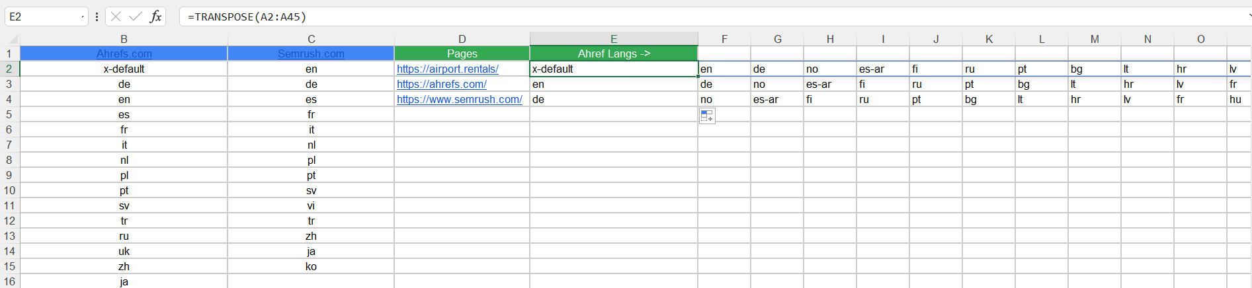This screenshot has height=288, width=1252.
Task: Click the Enter formula checkmark icon
Action: 136,17
